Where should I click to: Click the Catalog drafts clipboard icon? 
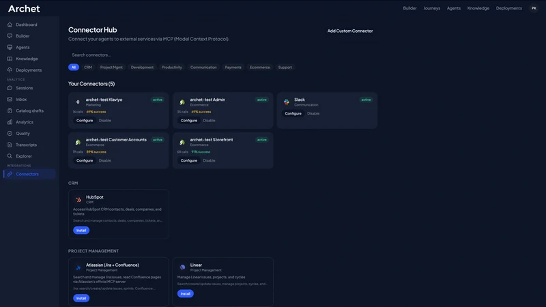point(10,111)
